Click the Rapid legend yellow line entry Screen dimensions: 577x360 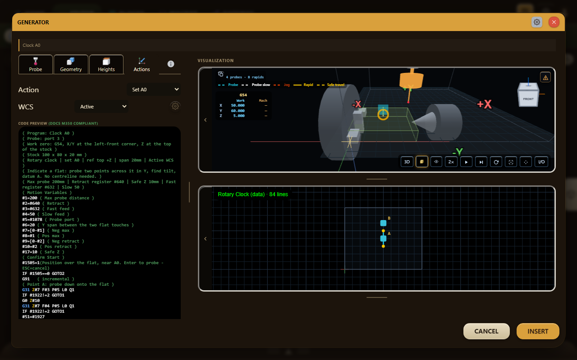303,85
